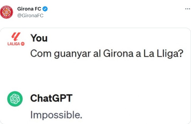
Task: Select the bold "You" sender label
Action: point(39,38)
